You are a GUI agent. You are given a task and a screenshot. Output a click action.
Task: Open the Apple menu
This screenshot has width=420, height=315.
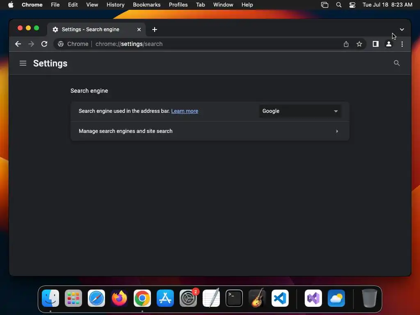pyautogui.click(x=11, y=5)
